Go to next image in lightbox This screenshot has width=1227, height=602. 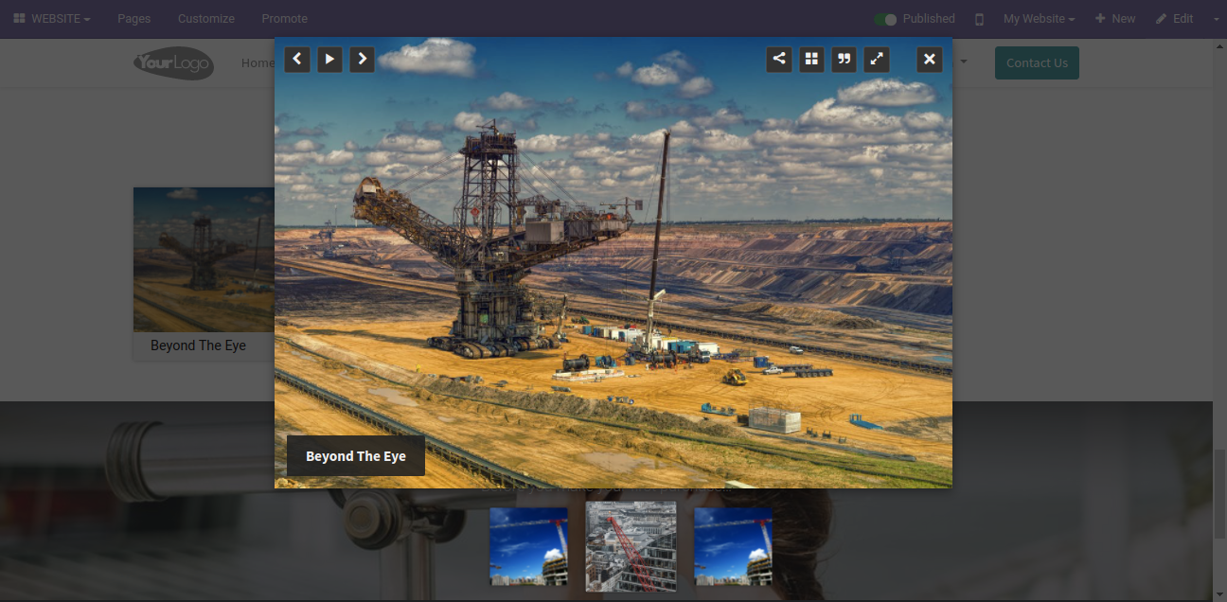[362, 60]
